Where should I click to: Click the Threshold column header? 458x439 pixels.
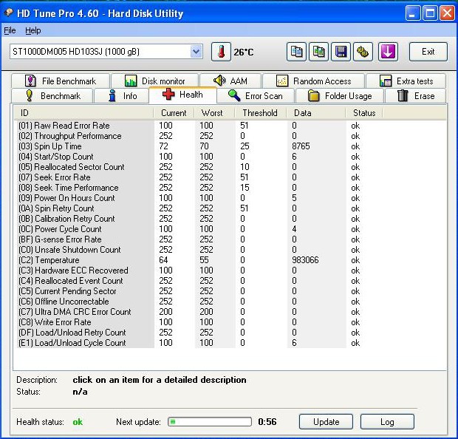[x=260, y=113]
